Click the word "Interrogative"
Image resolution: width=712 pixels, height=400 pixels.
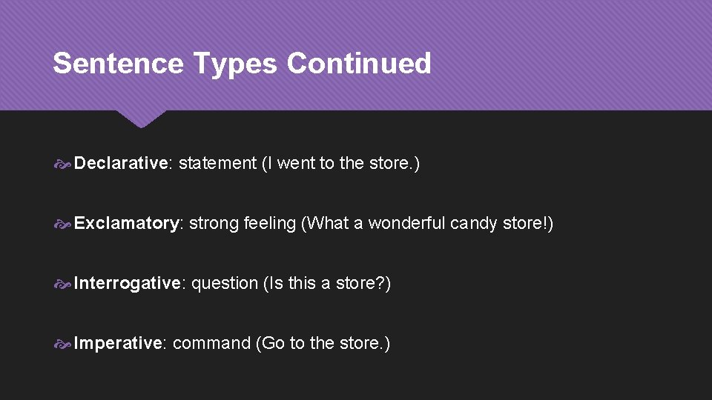tap(127, 284)
